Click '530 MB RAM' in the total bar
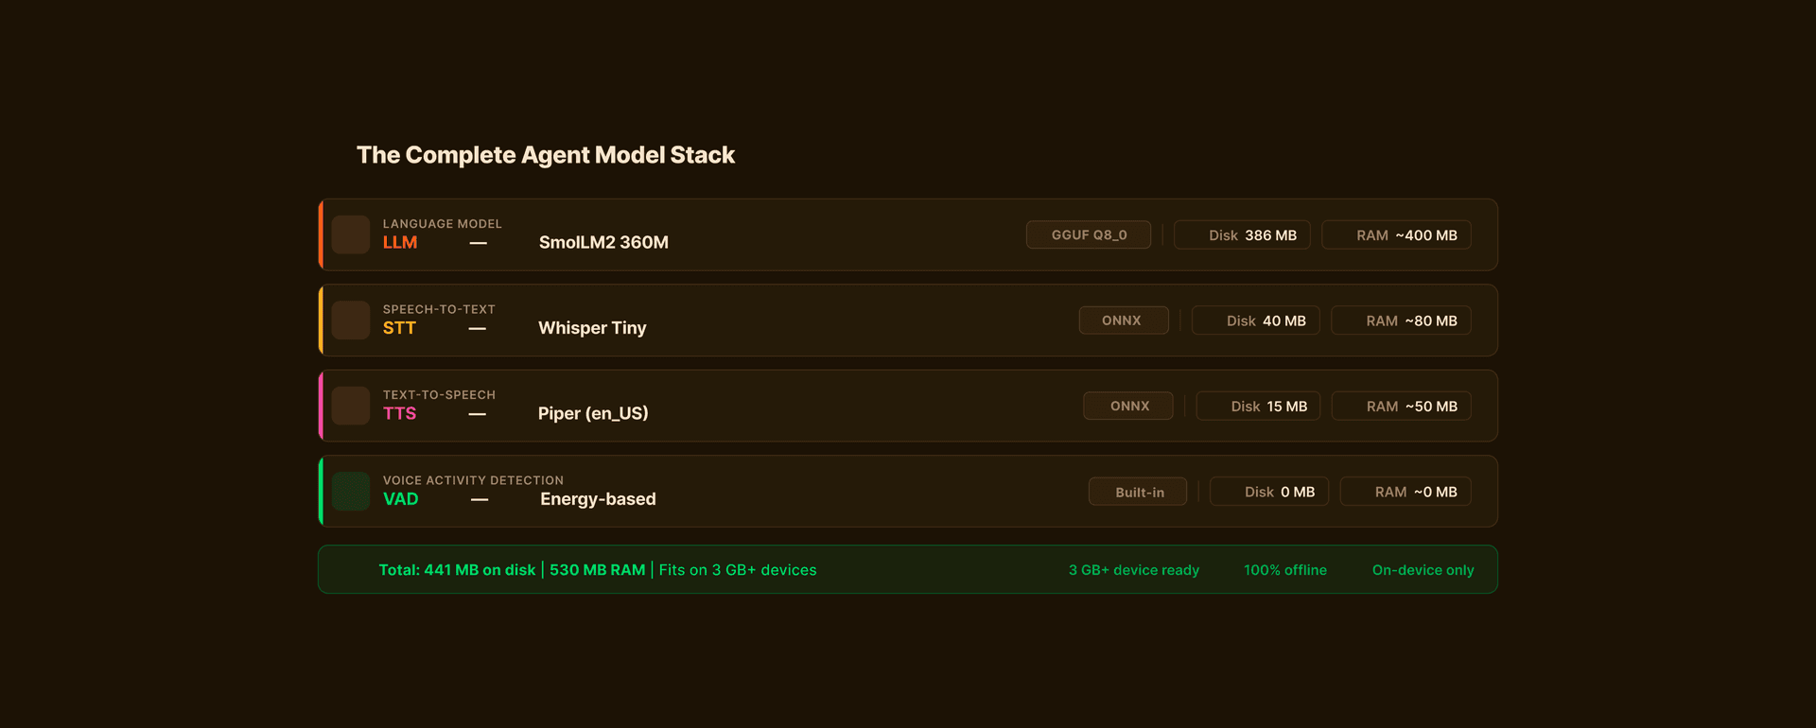The image size is (1816, 728). 598,570
